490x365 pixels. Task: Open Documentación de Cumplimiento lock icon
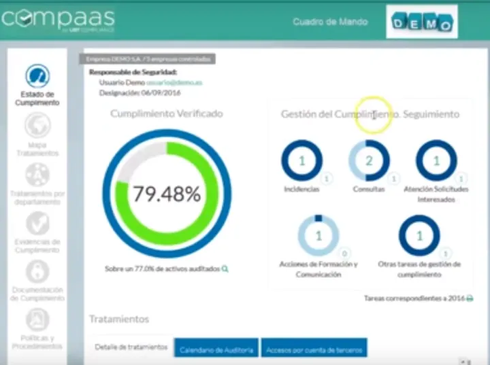pos(37,272)
